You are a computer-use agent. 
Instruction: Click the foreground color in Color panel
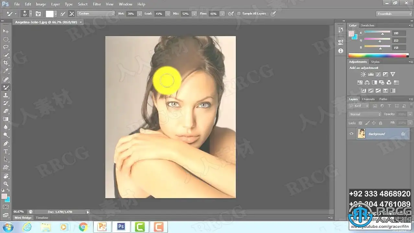[351, 33]
